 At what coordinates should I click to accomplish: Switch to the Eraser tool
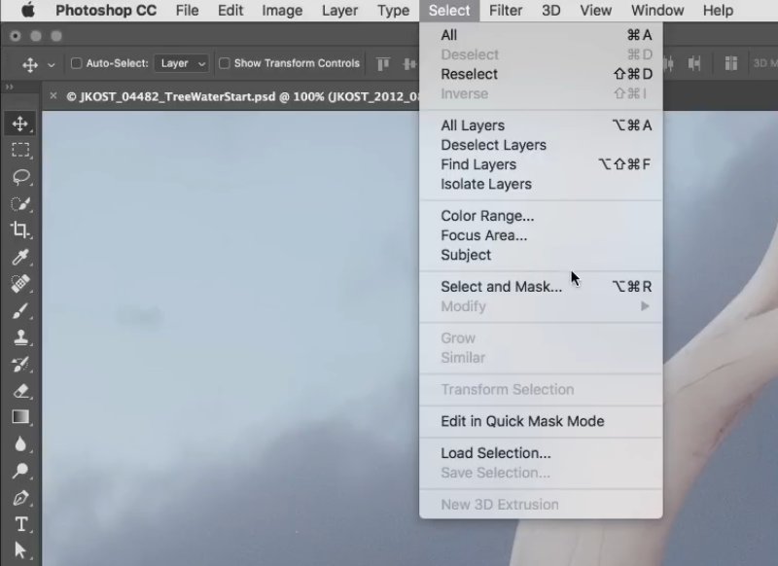point(20,391)
